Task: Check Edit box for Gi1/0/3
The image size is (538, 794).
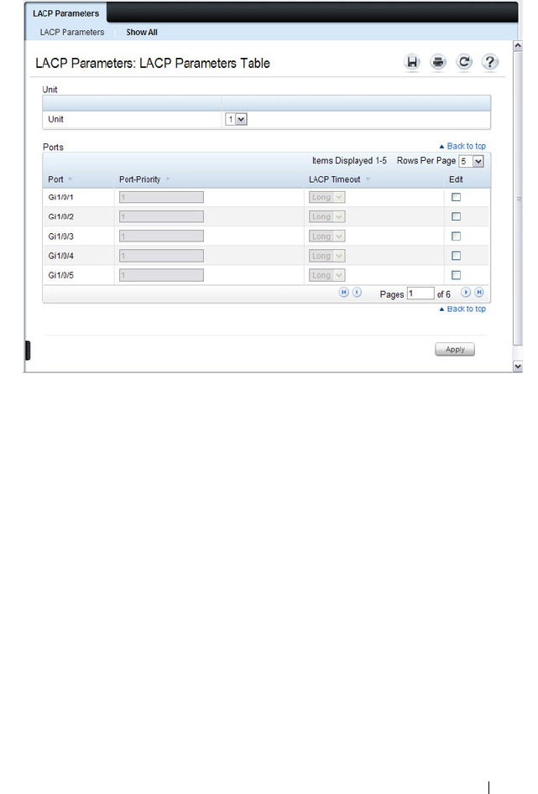Action: pos(456,236)
